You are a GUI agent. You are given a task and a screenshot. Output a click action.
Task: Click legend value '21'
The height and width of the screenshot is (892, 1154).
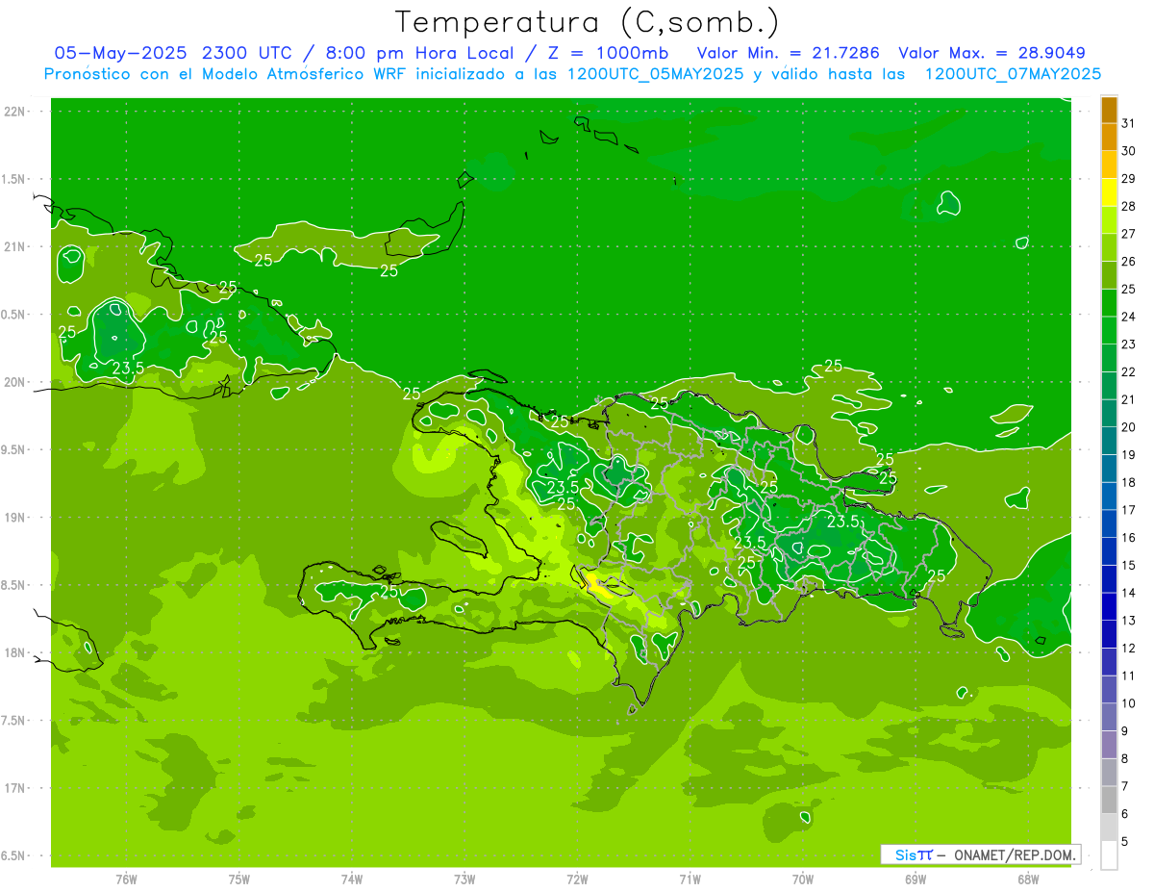[1129, 399]
